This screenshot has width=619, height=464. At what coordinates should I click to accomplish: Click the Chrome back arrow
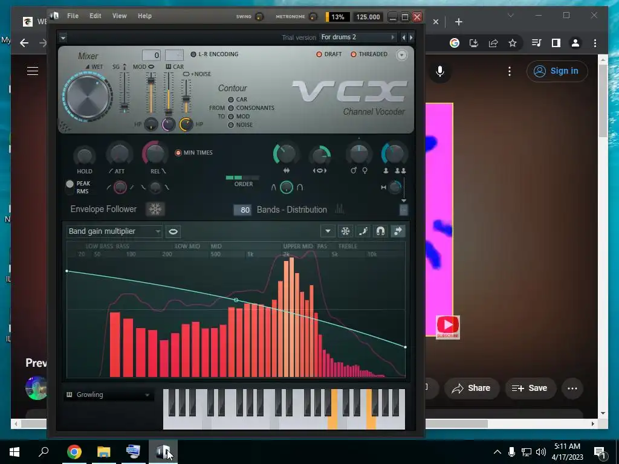tap(24, 43)
